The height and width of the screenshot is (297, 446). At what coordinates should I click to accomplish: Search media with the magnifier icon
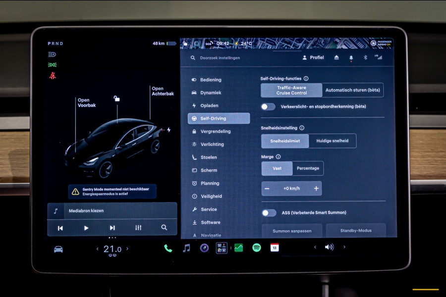pos(164,227)
